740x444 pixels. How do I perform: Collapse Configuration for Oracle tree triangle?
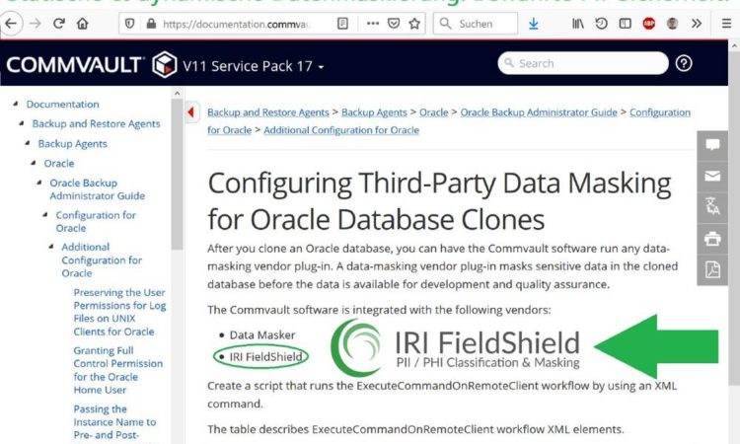pyautogui.click(x=44, y=215)
